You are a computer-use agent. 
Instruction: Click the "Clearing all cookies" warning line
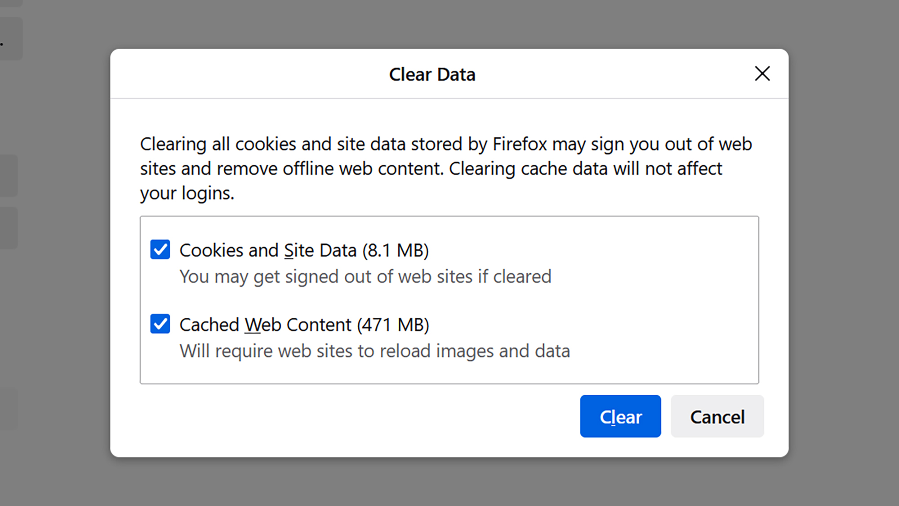click(445, 144)
